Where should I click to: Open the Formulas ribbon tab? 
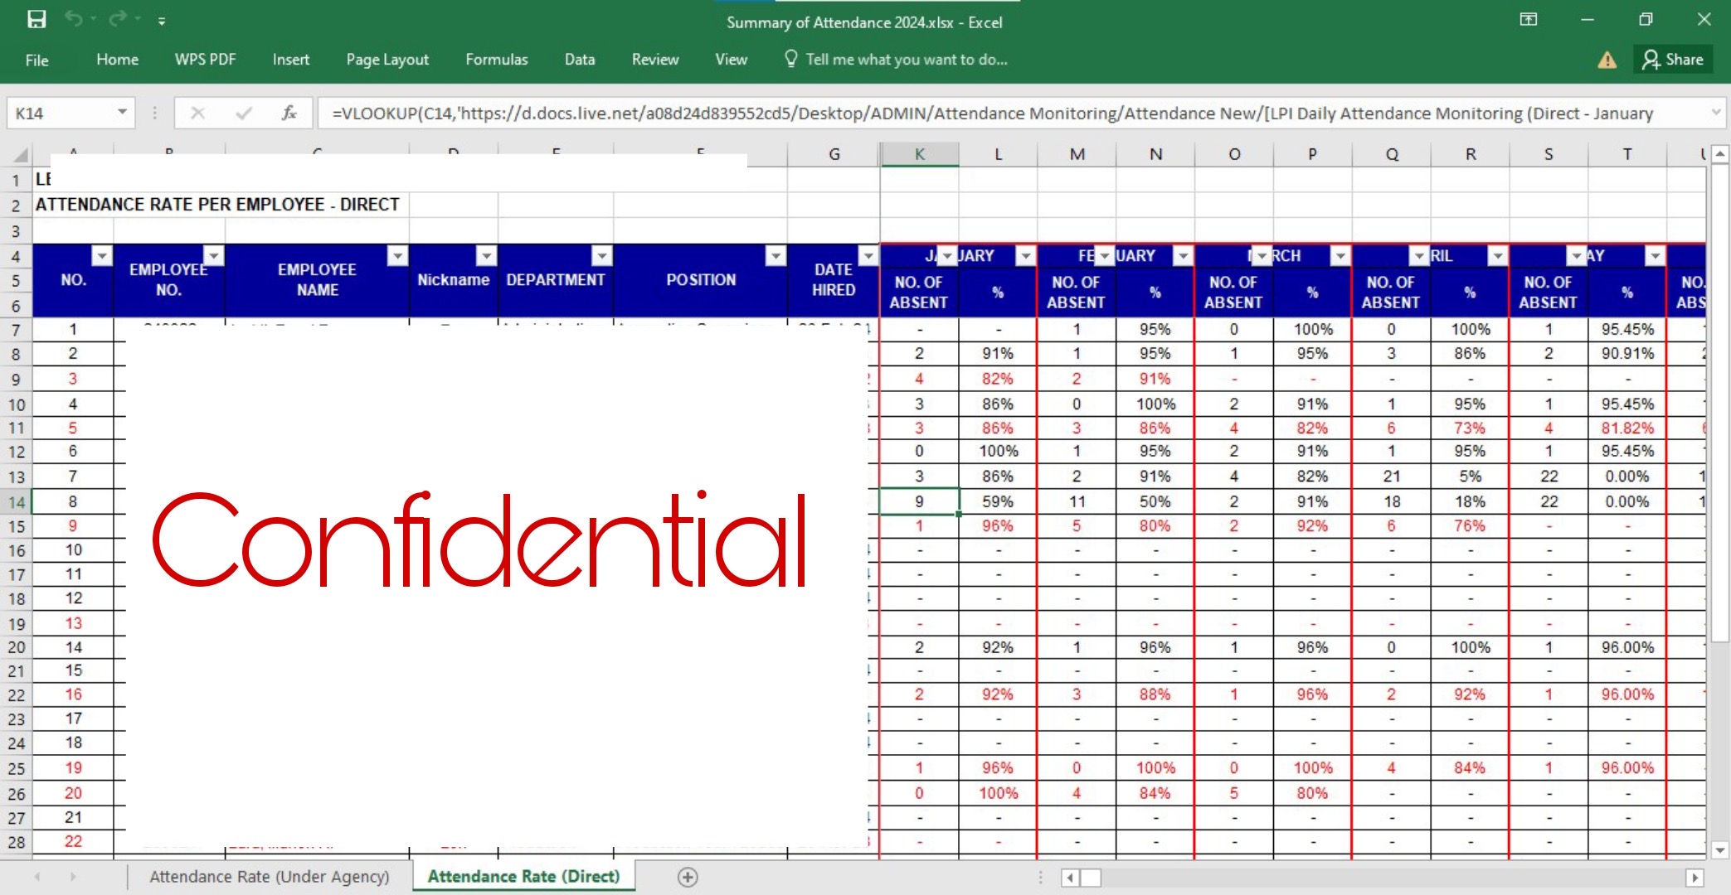click(x=496, y=60)
